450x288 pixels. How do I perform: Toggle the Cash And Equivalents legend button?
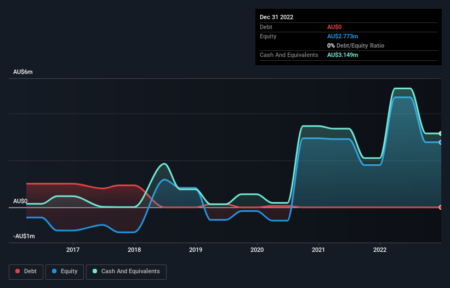pyautogui.click(x=126, y=272)
